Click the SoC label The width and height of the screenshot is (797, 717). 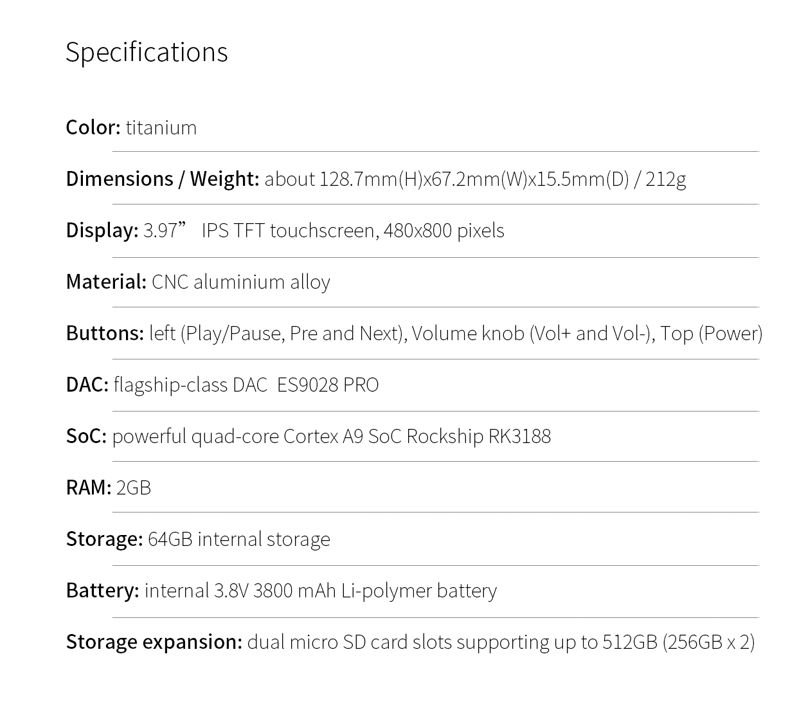pos(86,436)
